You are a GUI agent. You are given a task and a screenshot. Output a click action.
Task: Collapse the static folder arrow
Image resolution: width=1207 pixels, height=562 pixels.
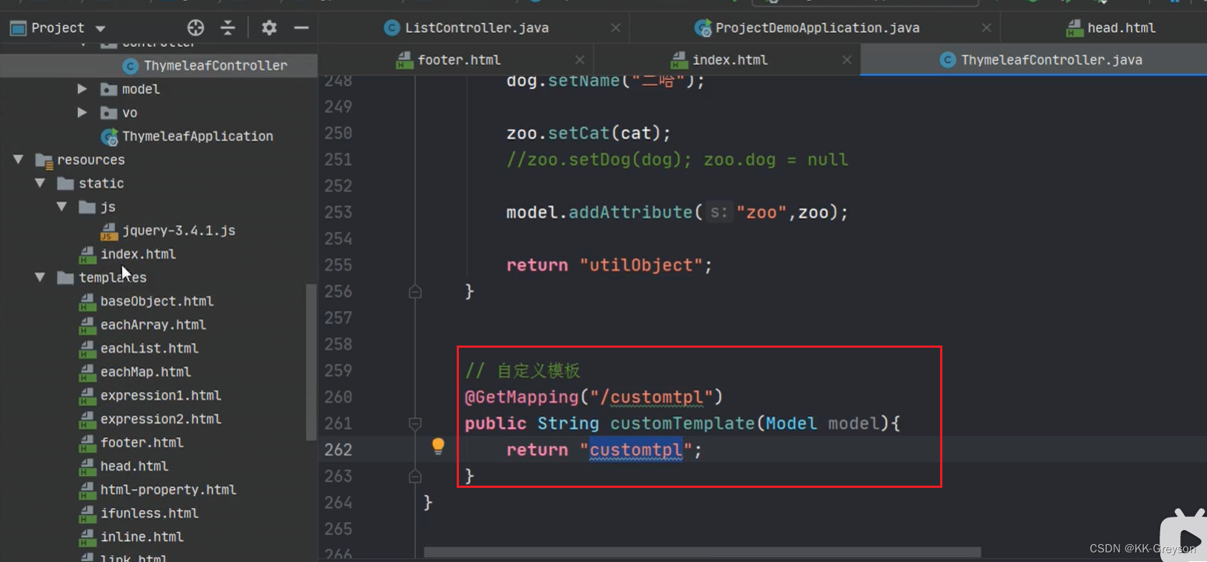40,183
